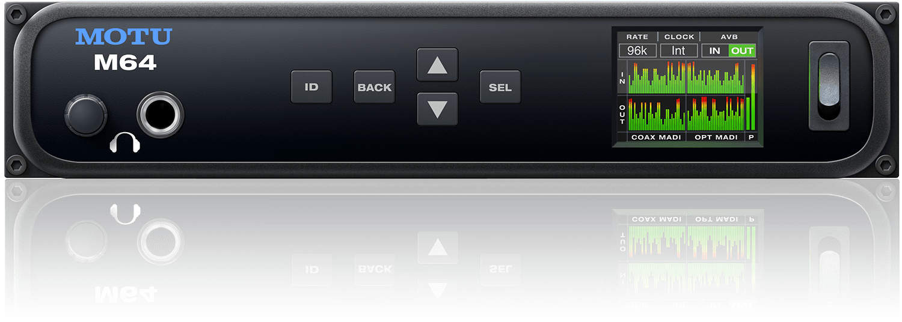Select the AVB IN indicator
Image resolution: width=902 pixels, height=322 pixels.
715,51
